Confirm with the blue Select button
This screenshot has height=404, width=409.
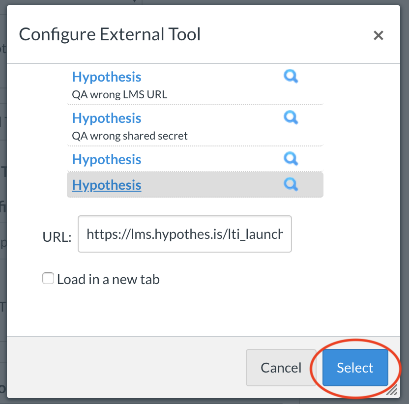pos(355,368)
